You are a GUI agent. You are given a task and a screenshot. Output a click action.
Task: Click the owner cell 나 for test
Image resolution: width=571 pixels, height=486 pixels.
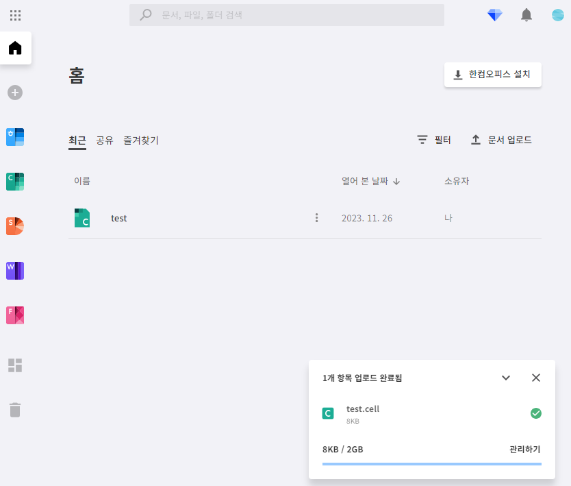[x=448, y=218]
